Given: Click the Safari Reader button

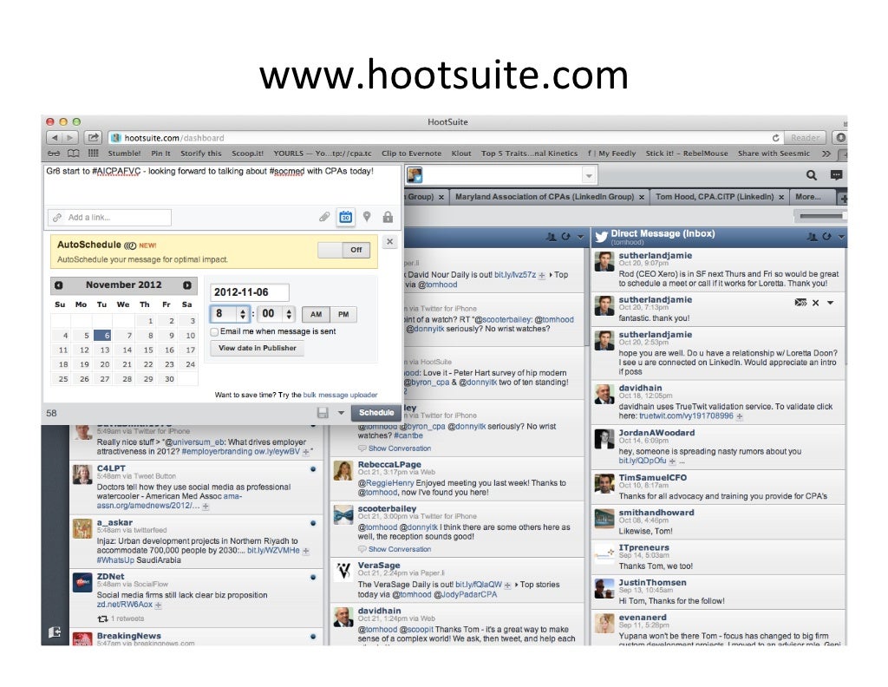Looking at the screenshot, I should pos(805,138).
